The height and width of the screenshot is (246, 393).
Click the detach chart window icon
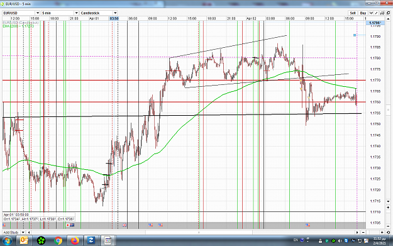(x=388, y=13)
